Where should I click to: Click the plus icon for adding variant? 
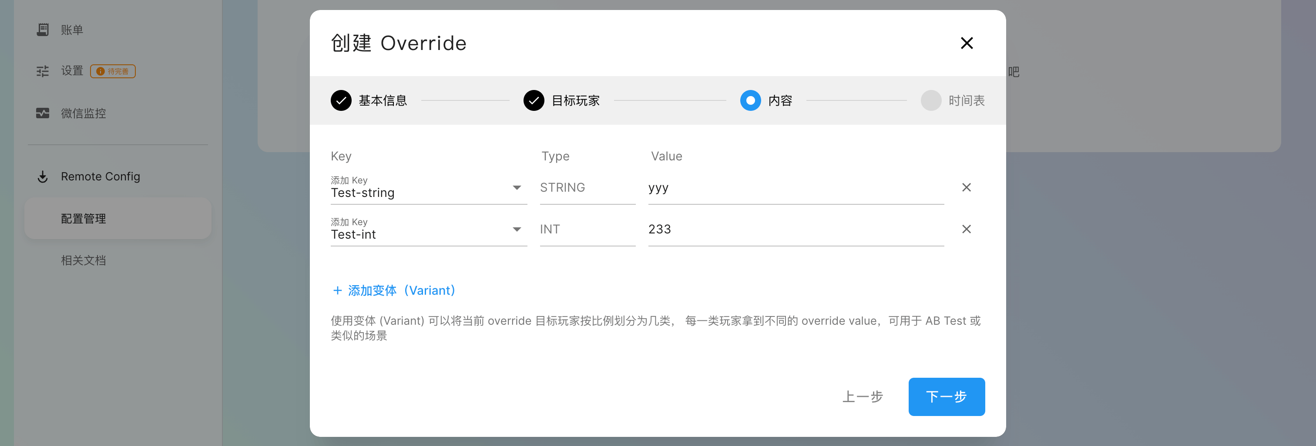click(x=337, y=290)
